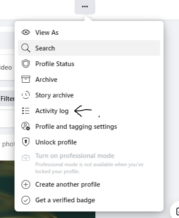The image size is (179, 218).
Task: Click the Archive box icon
Action: click(x=26, y=79)
